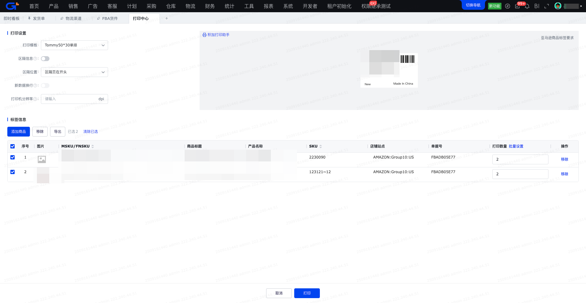Add a new tab with the plus icon
The width and height of the screenshot is (586, 303).
click(x=167, y=18)
